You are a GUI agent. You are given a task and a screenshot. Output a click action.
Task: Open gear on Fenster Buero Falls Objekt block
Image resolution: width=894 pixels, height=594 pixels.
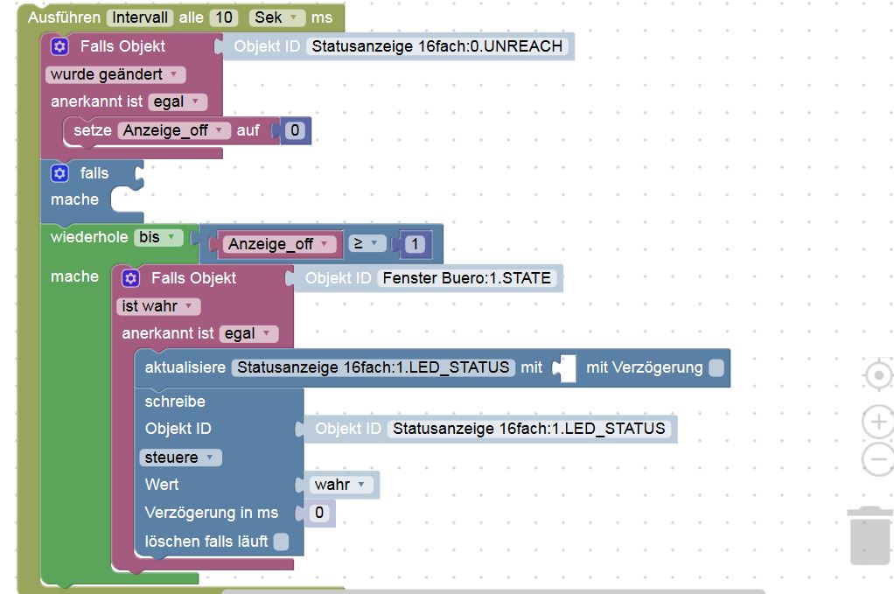pos(130,278)
